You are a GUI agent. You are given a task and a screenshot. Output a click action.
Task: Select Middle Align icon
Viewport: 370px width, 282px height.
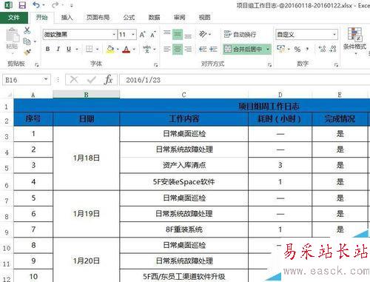coord(178,34)
